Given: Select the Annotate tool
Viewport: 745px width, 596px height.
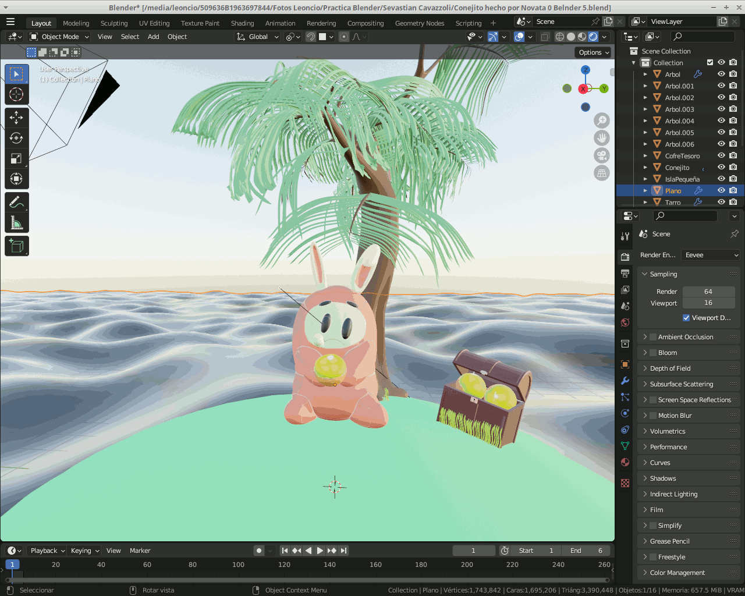Looking at the screenshot, I should (x=16, y=202).
